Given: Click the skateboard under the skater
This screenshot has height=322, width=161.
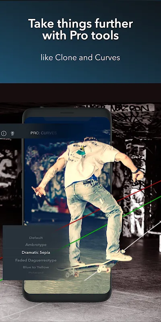Looking at the screenshot, I should [x=85, y=267].
